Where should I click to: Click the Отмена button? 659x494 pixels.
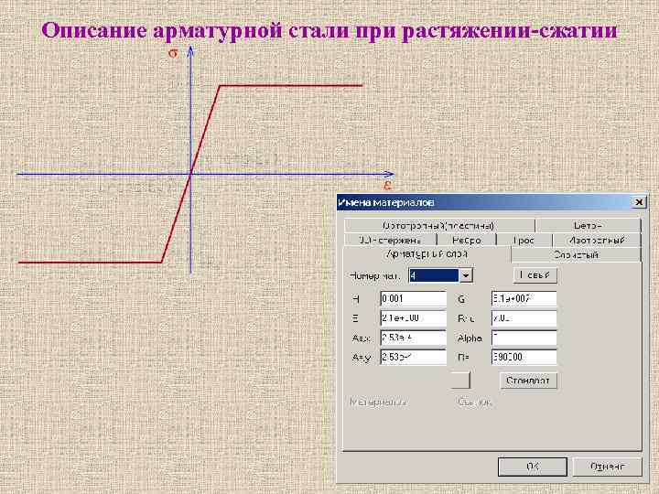(x=608, y=467)
